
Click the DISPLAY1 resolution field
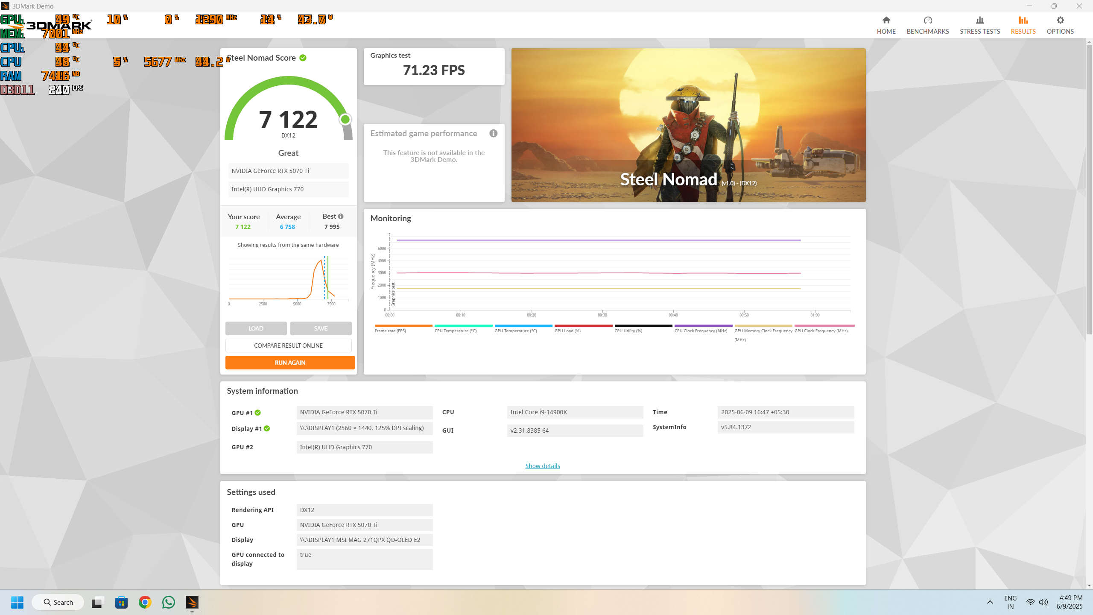[364, 428]
